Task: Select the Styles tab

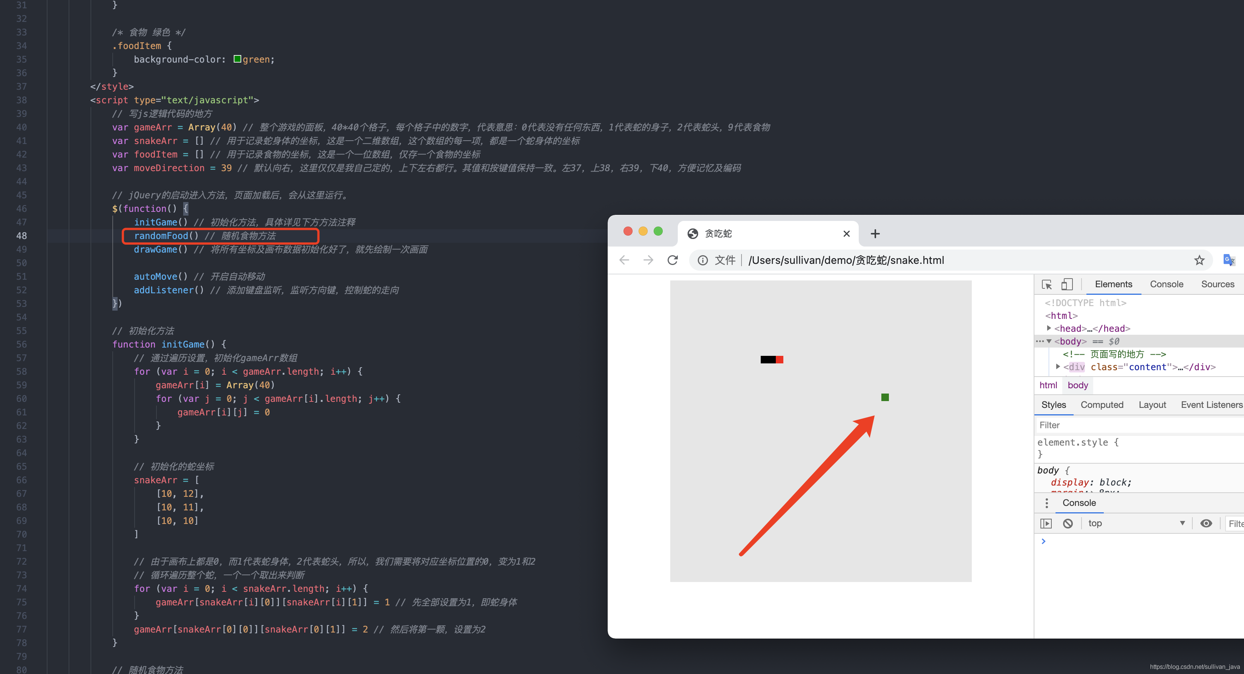Action: (1053, 405)
